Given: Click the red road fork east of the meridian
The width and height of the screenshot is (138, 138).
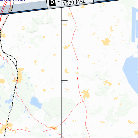Looking at the screenshot, I should [83, 101].
